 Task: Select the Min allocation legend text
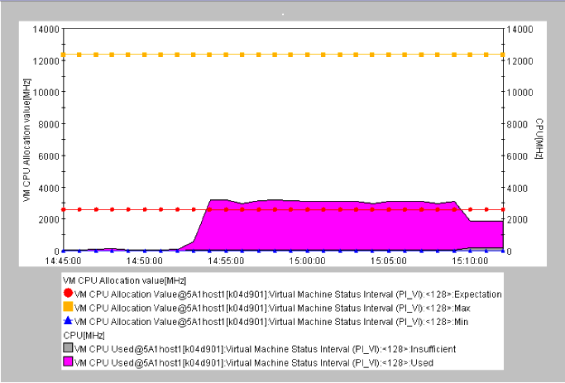tap(271, 322)
